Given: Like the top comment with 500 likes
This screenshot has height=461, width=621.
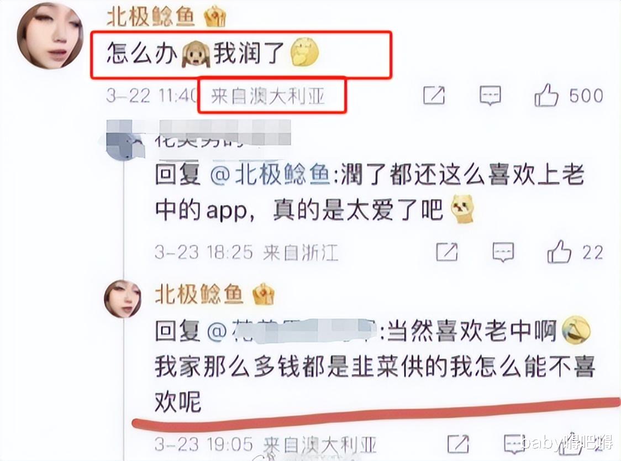Looking at the screenshot, I should [x=546, y=96].
